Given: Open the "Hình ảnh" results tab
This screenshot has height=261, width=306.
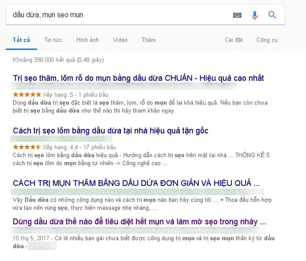Looking at the screenshot, I should [x=88, y=40].
